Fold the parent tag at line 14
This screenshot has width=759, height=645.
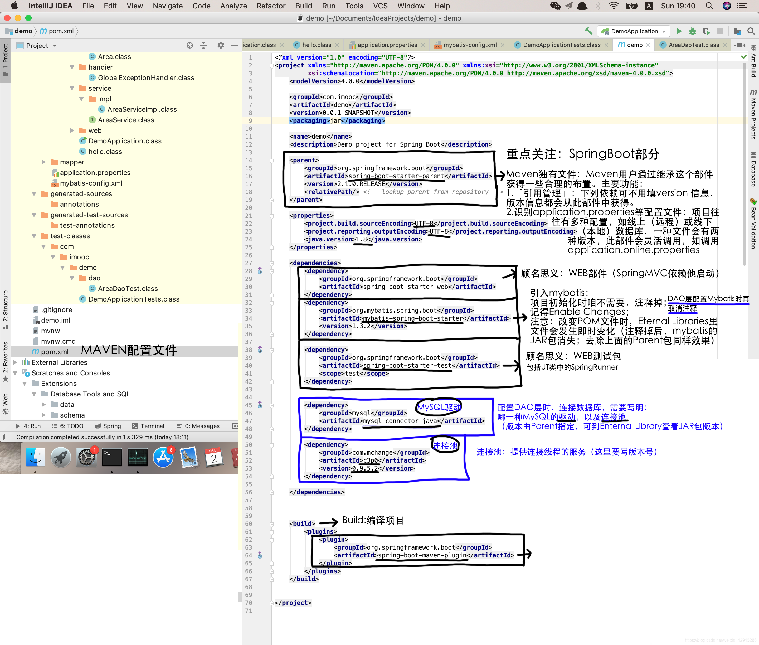[272, 160]
